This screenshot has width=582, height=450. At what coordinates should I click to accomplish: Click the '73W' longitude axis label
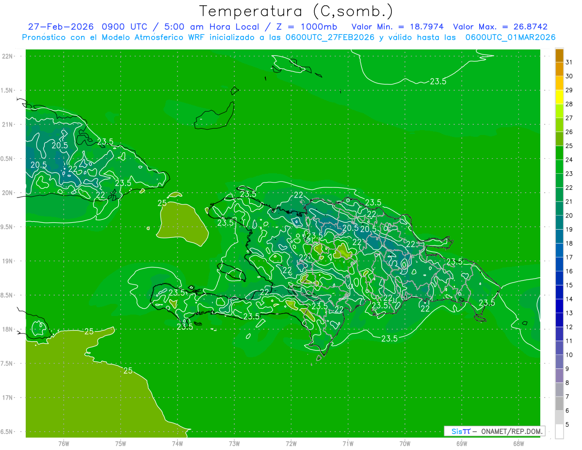[234, 444]
